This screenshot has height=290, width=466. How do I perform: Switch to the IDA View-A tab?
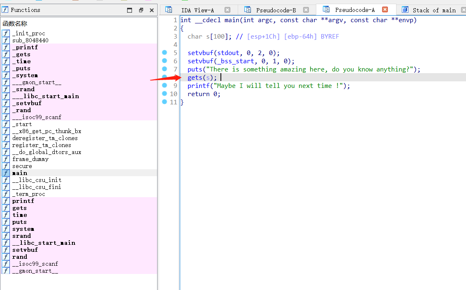pos(198,10)
